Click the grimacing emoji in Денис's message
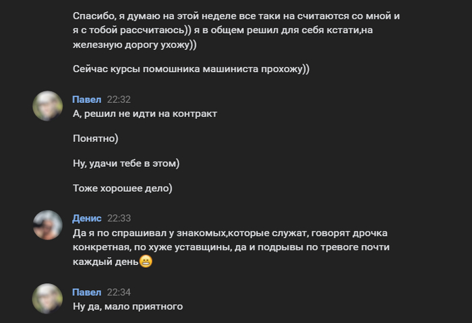 click(146, 262)
